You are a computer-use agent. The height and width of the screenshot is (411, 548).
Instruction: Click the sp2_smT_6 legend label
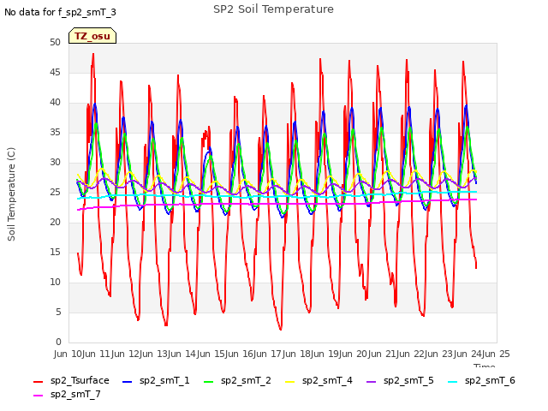490,380
